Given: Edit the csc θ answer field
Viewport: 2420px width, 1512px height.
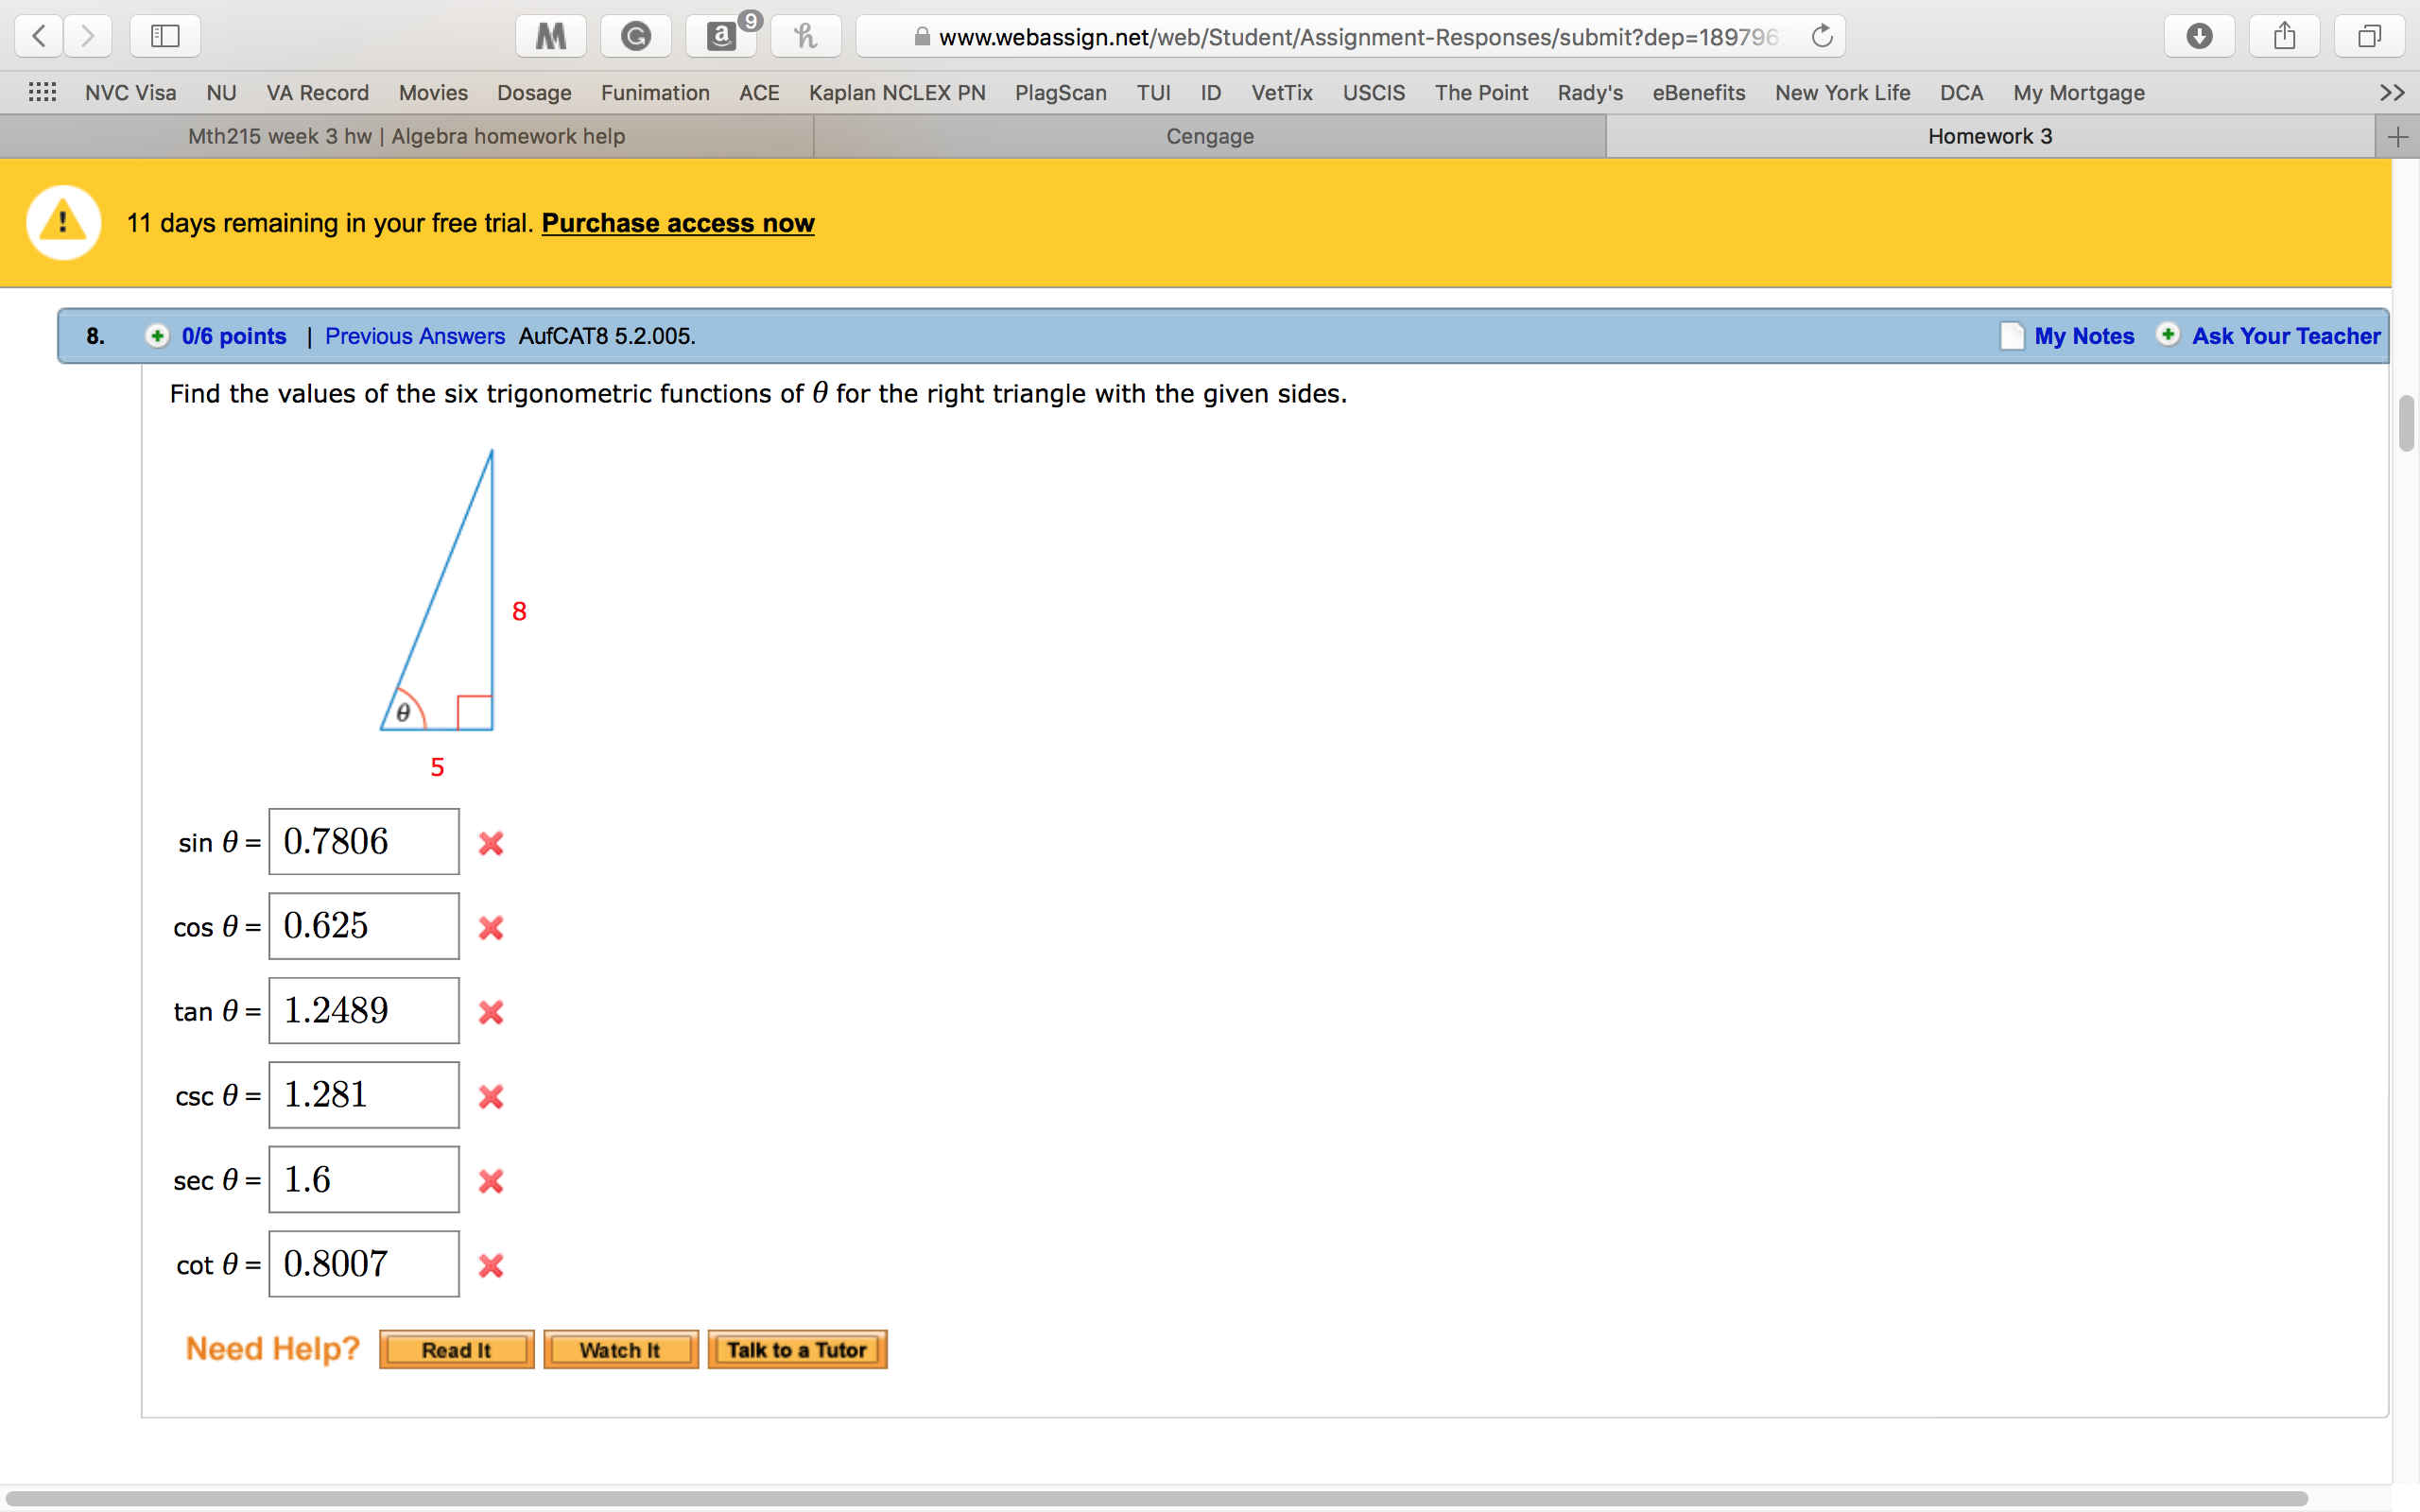Looking at the screenshot, I should coord(364,1095).
